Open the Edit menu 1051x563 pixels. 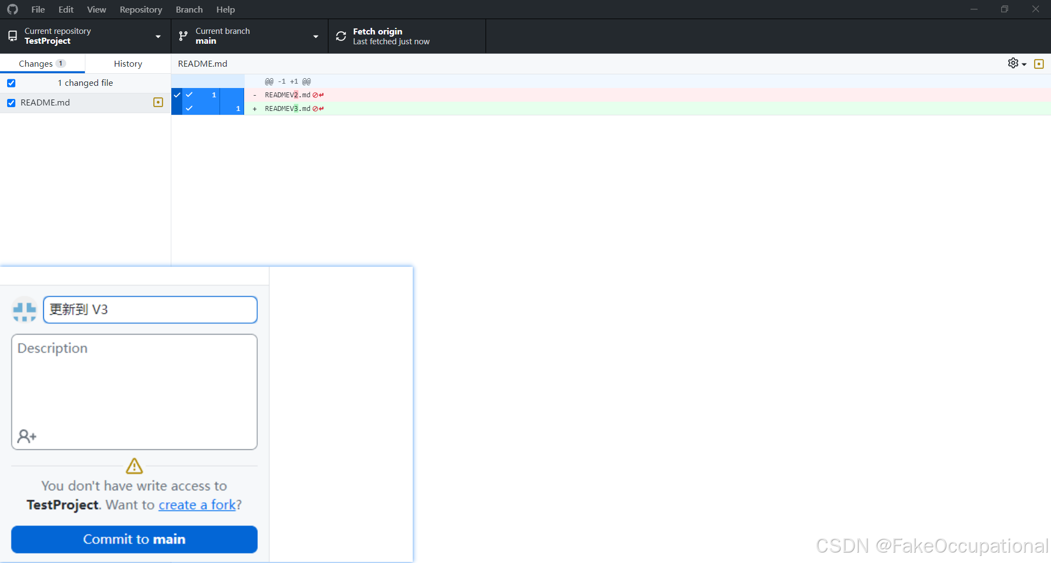[x=66, y=9]
